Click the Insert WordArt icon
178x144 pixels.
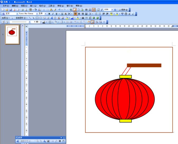point(51,18)
